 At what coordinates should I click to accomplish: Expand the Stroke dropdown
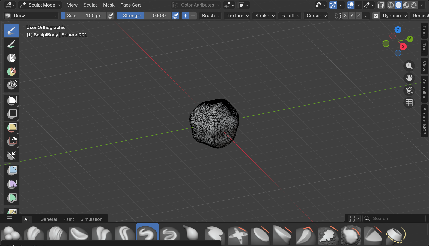point(265,16)
